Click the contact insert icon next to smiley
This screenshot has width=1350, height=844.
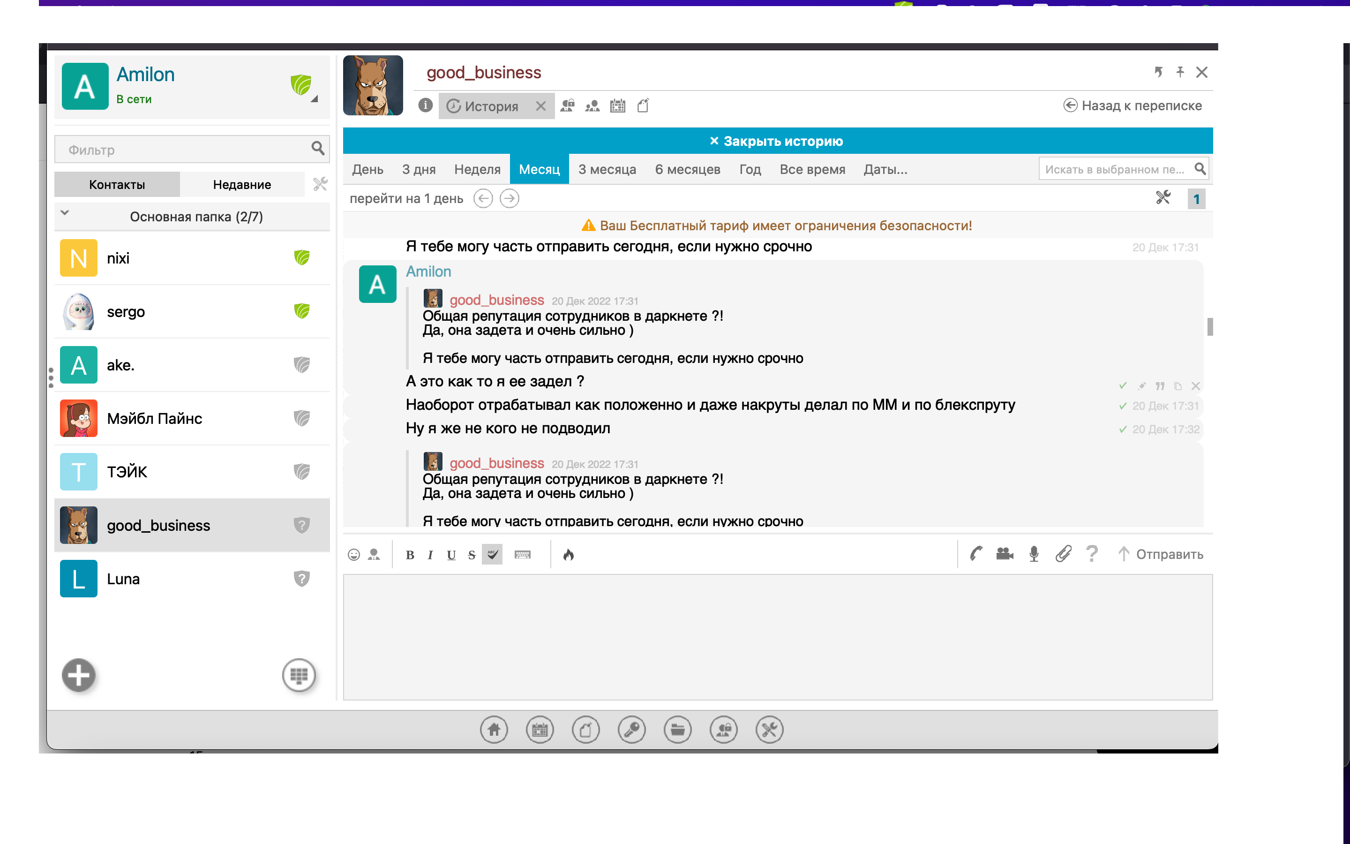[375, 554]
